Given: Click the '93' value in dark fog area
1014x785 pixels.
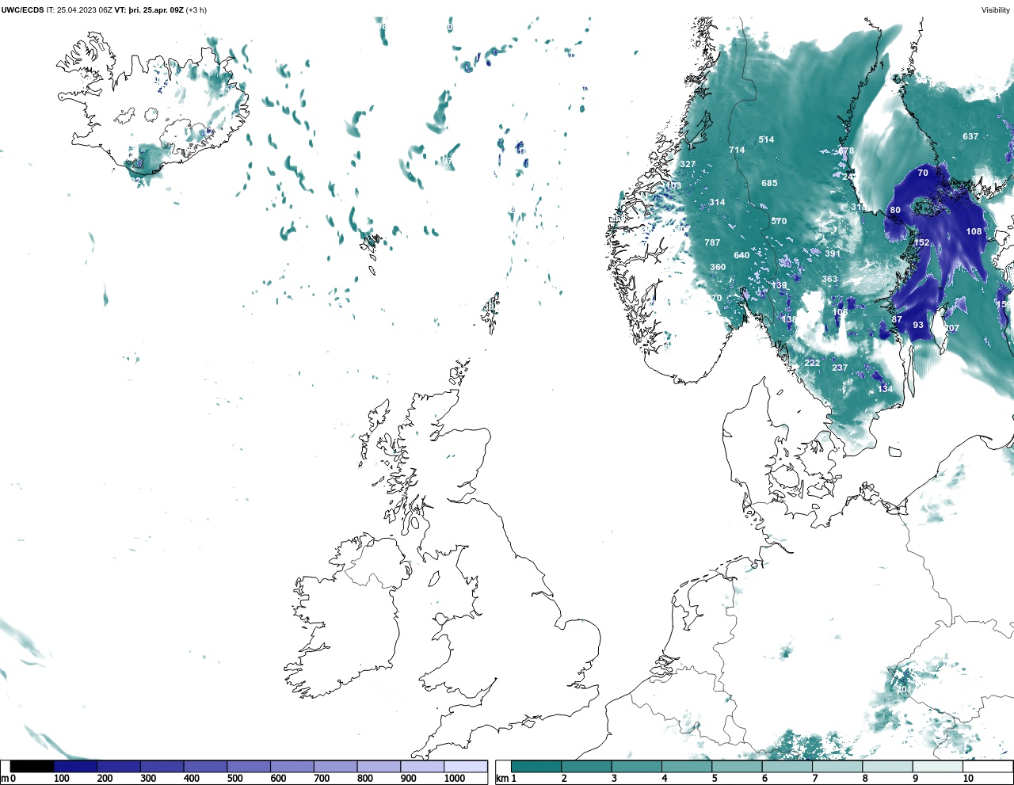Looking at the screenshot, I should click(x=918, y=325).
